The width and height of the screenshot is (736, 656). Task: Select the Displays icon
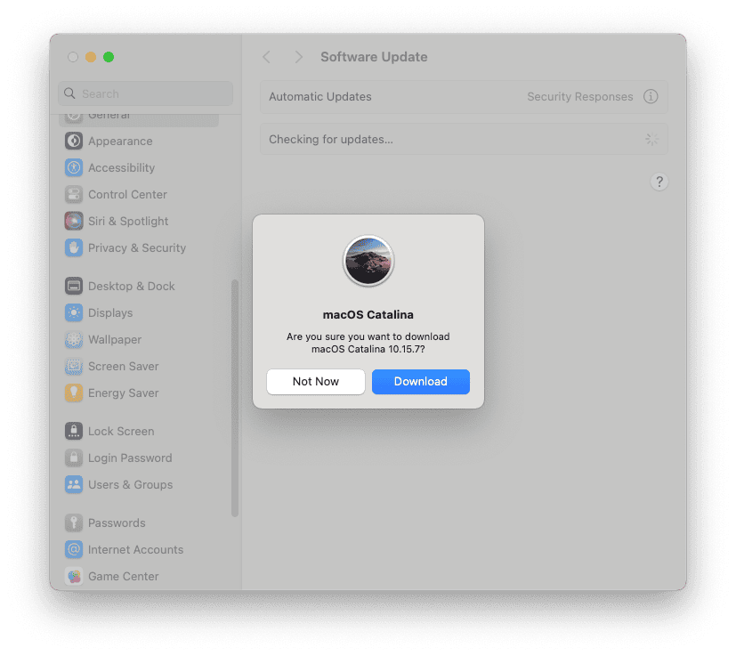74,312
